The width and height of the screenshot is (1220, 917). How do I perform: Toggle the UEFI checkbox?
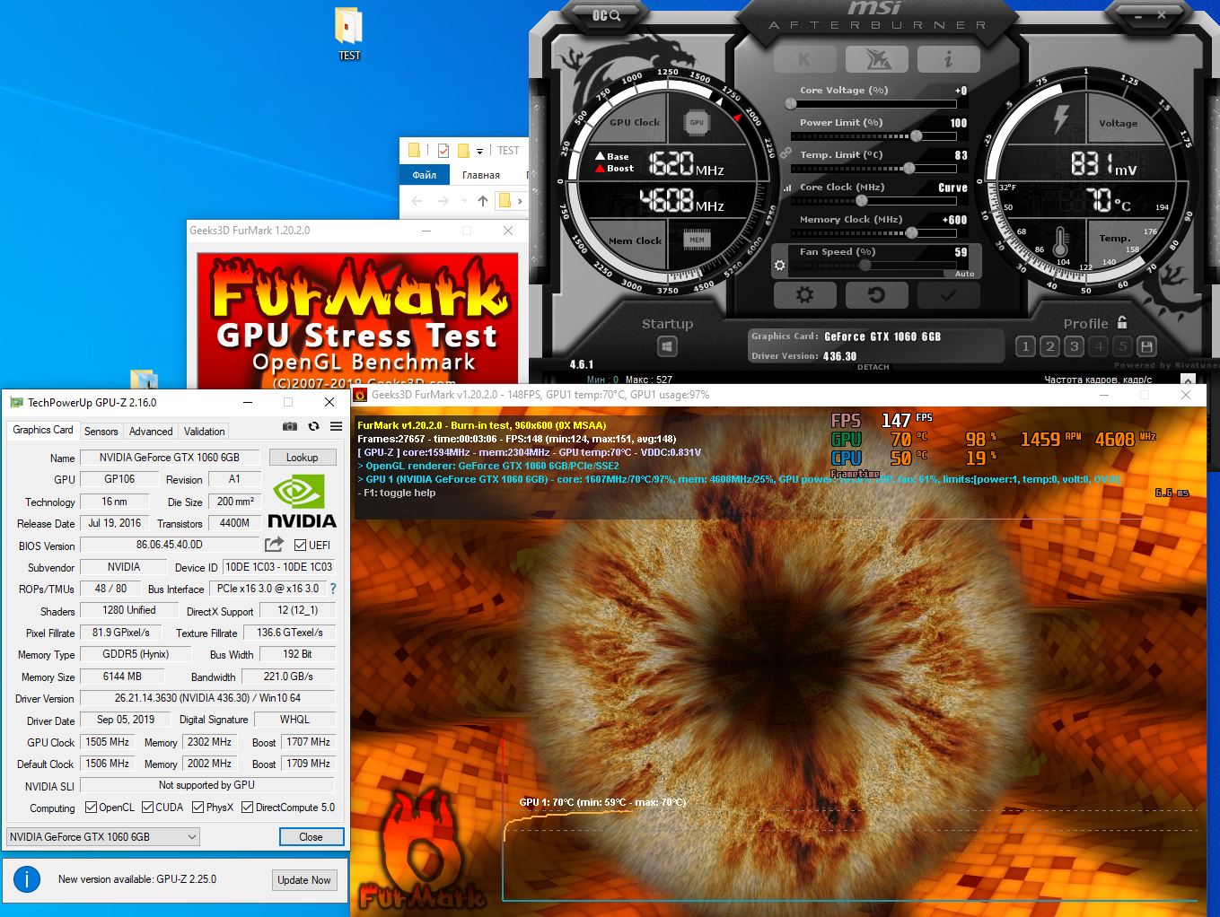tap(300, 545)
